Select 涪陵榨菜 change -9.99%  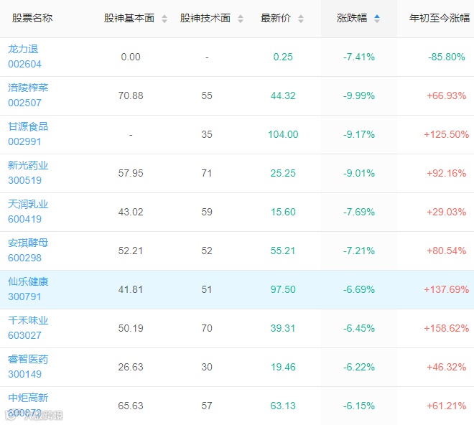(x=359, y=95)
